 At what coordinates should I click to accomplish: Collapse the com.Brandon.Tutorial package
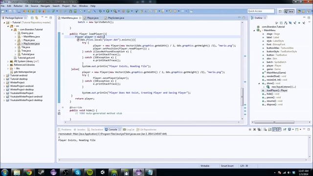12,29
